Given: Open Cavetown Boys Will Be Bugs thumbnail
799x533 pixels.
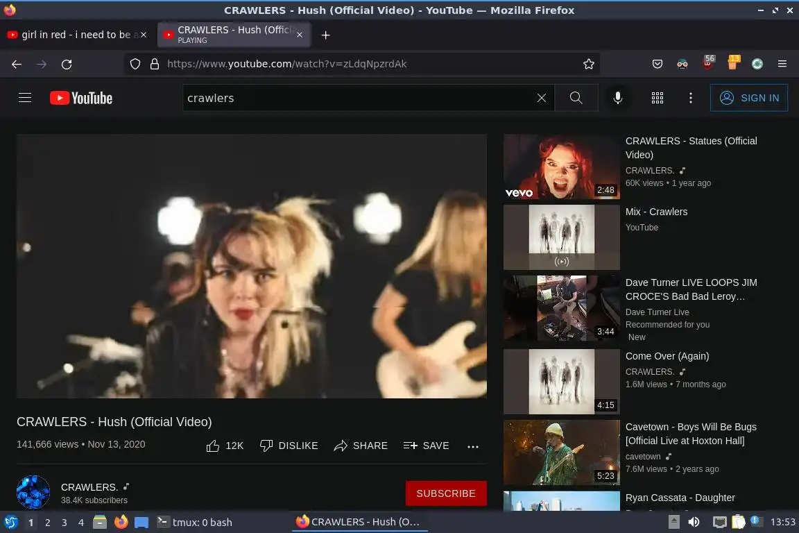Looking at the screenshot, I should [562, 452].
